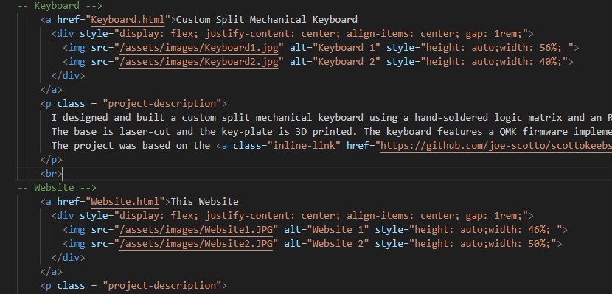Click the flex div style in Keyboard section

point(321,34)
